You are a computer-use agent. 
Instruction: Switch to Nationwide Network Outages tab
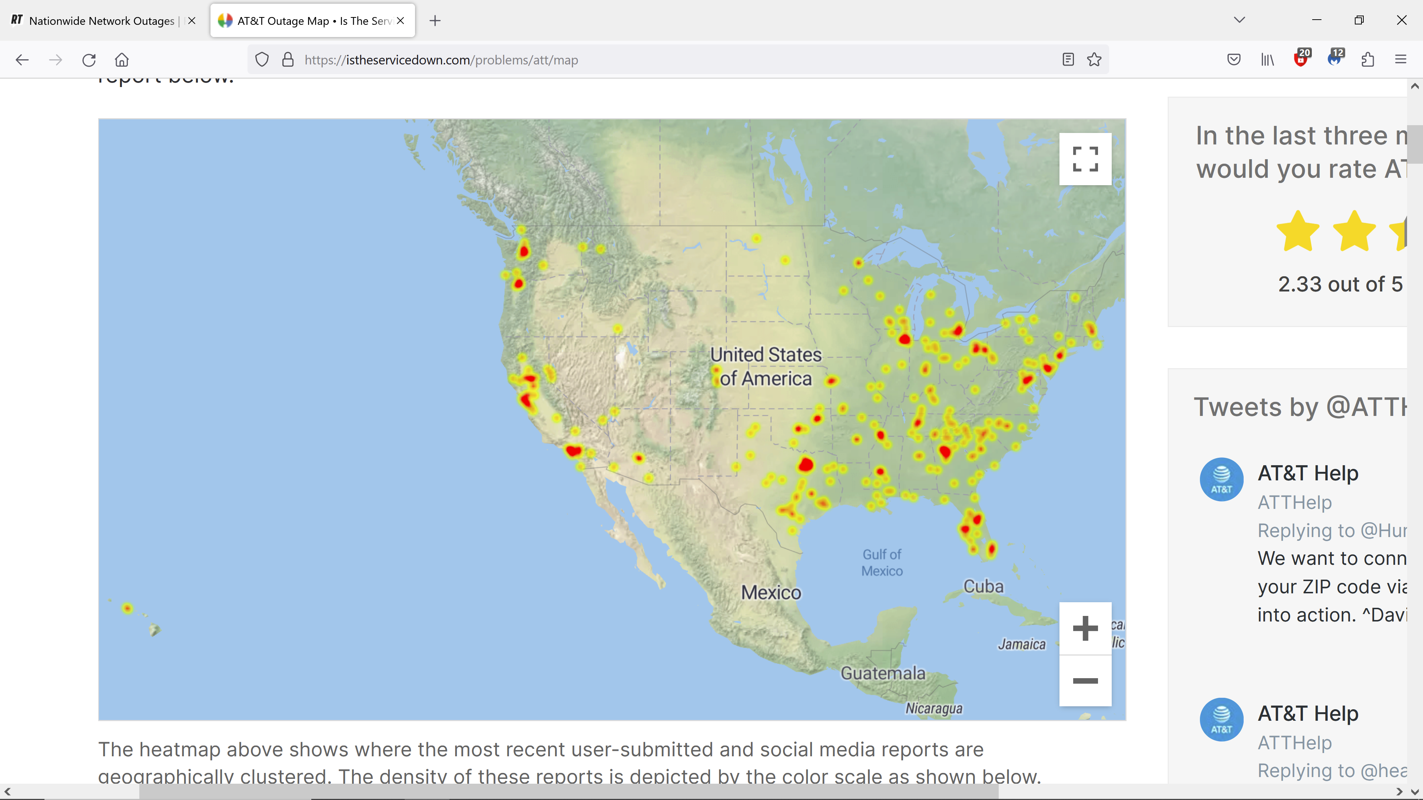tap(102, 21)
